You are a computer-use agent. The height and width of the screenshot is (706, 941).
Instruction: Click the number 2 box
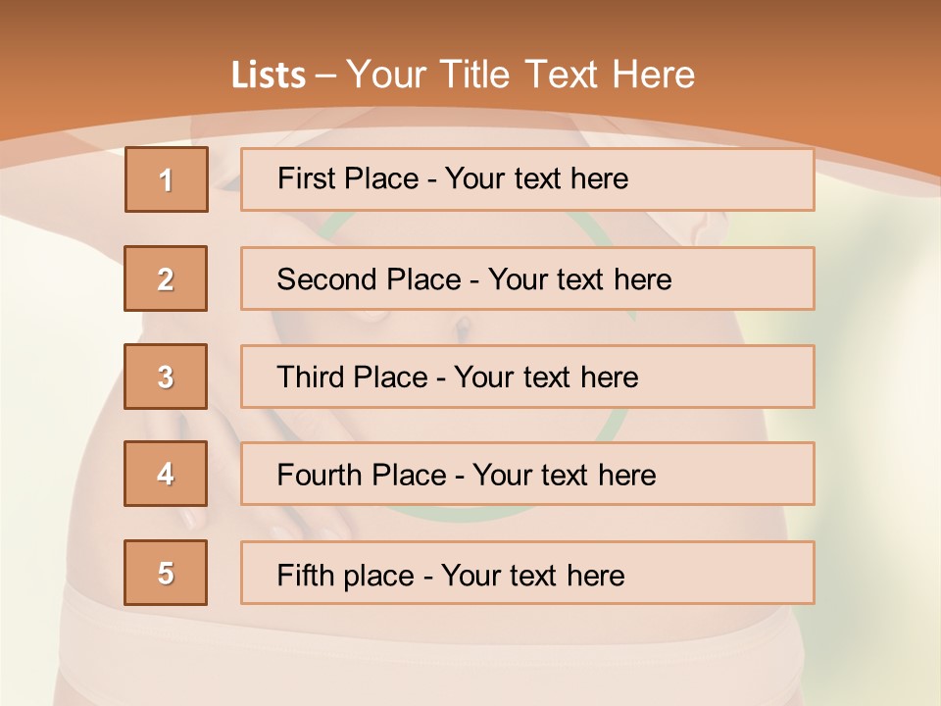click(x=166, y=278)
